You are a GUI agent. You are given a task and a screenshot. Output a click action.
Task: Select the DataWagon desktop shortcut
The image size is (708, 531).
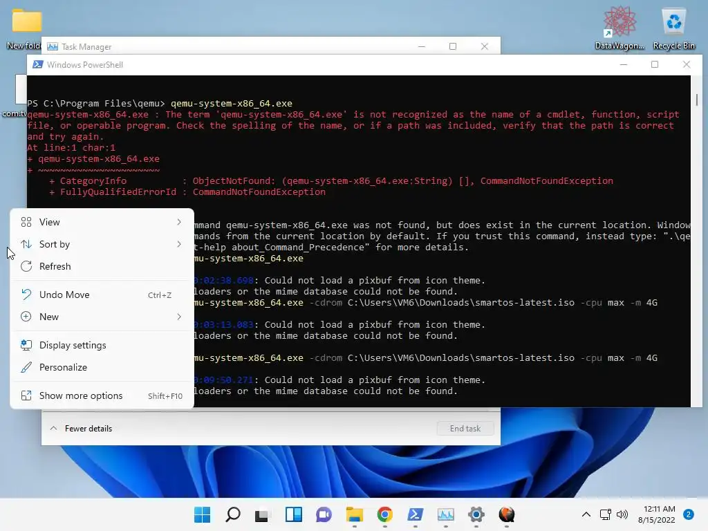(x=619, y=29)
